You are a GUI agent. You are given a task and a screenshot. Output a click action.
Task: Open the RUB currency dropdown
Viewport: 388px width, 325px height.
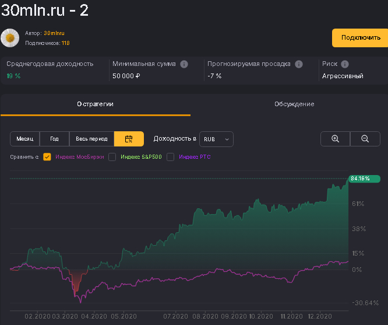pyautogui.click(x=216, y=139)
